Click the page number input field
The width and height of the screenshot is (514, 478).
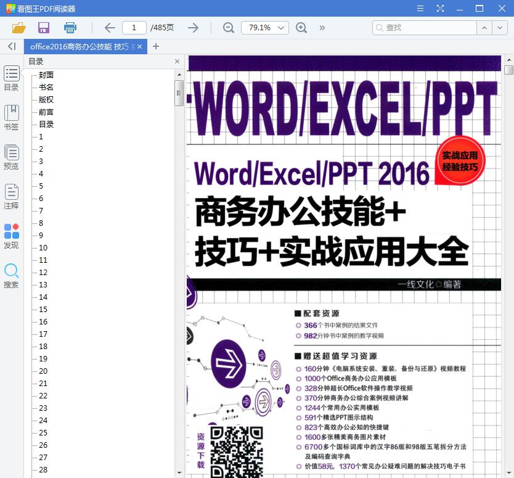tap(134, 28)
